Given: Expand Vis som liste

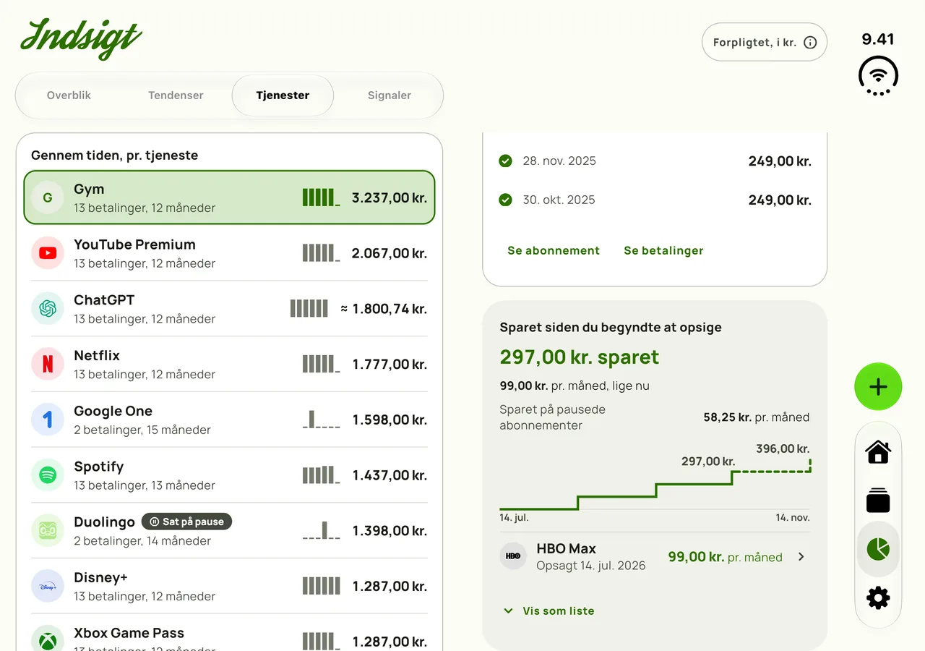Looking at the screenshot, I should [548, 611].
